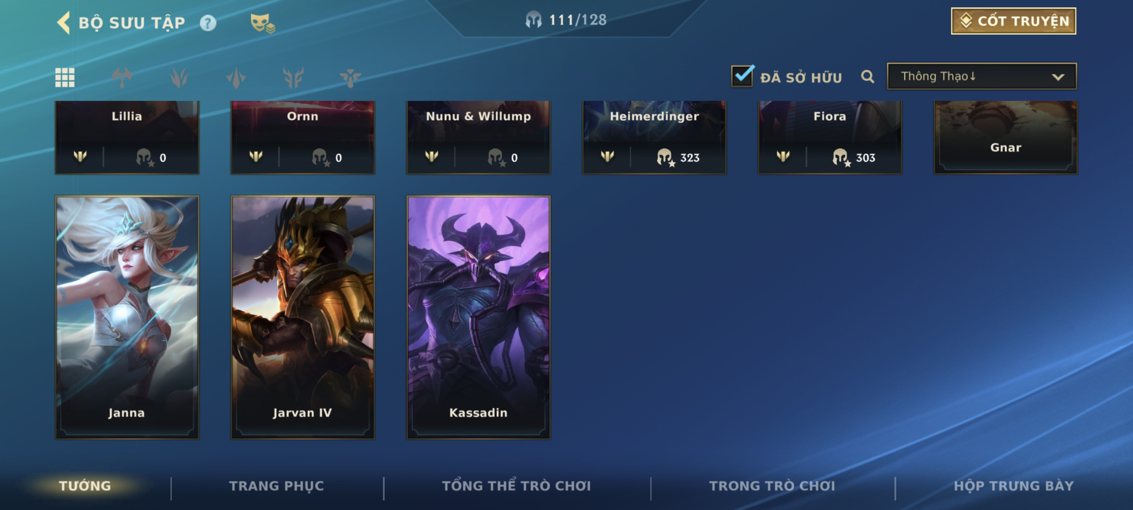Choose the Jarvan IV champion card
The image size is (1133, 510).
303,317
